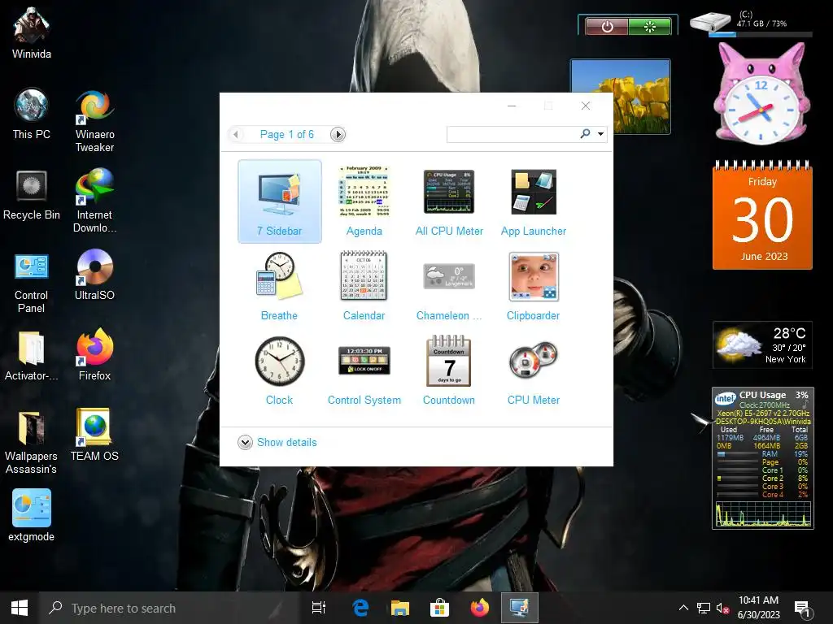Open the taskbar clock and date

click(x=759, y=608)
